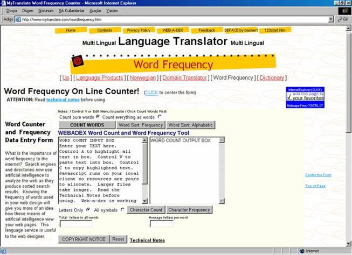352x255 pixels.
Task: Click the DEFACE by basher1 tab
Action: 241,30
